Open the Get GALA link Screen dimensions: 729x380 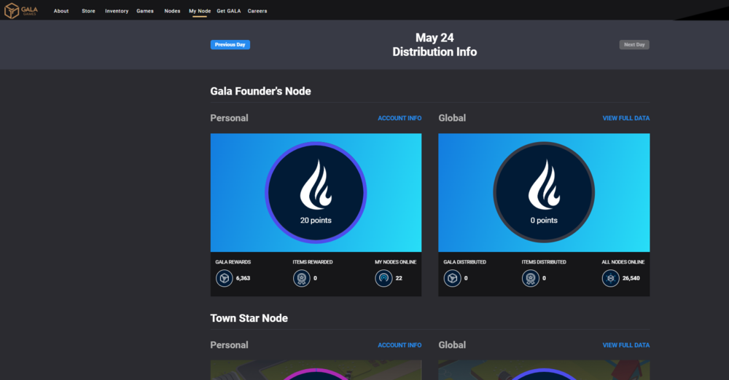click(x=229, y=11)
